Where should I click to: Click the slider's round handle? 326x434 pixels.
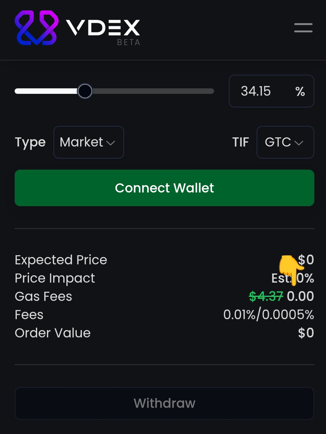click(x=85, y=91)
